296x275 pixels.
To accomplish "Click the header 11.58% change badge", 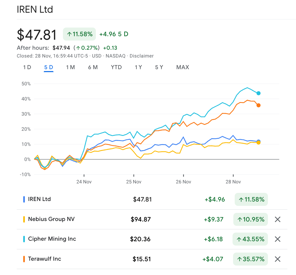I will (79, 34).
